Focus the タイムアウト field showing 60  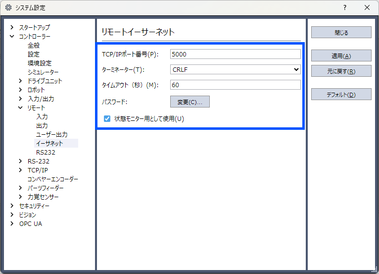(236, 85)
